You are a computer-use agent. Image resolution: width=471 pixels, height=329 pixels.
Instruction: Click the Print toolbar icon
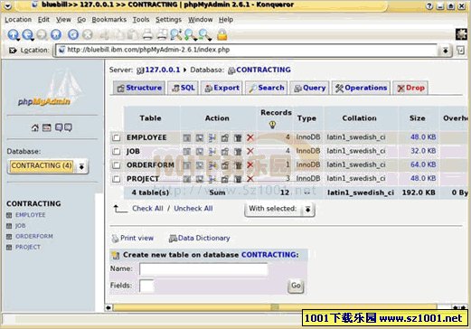(147, 34)
